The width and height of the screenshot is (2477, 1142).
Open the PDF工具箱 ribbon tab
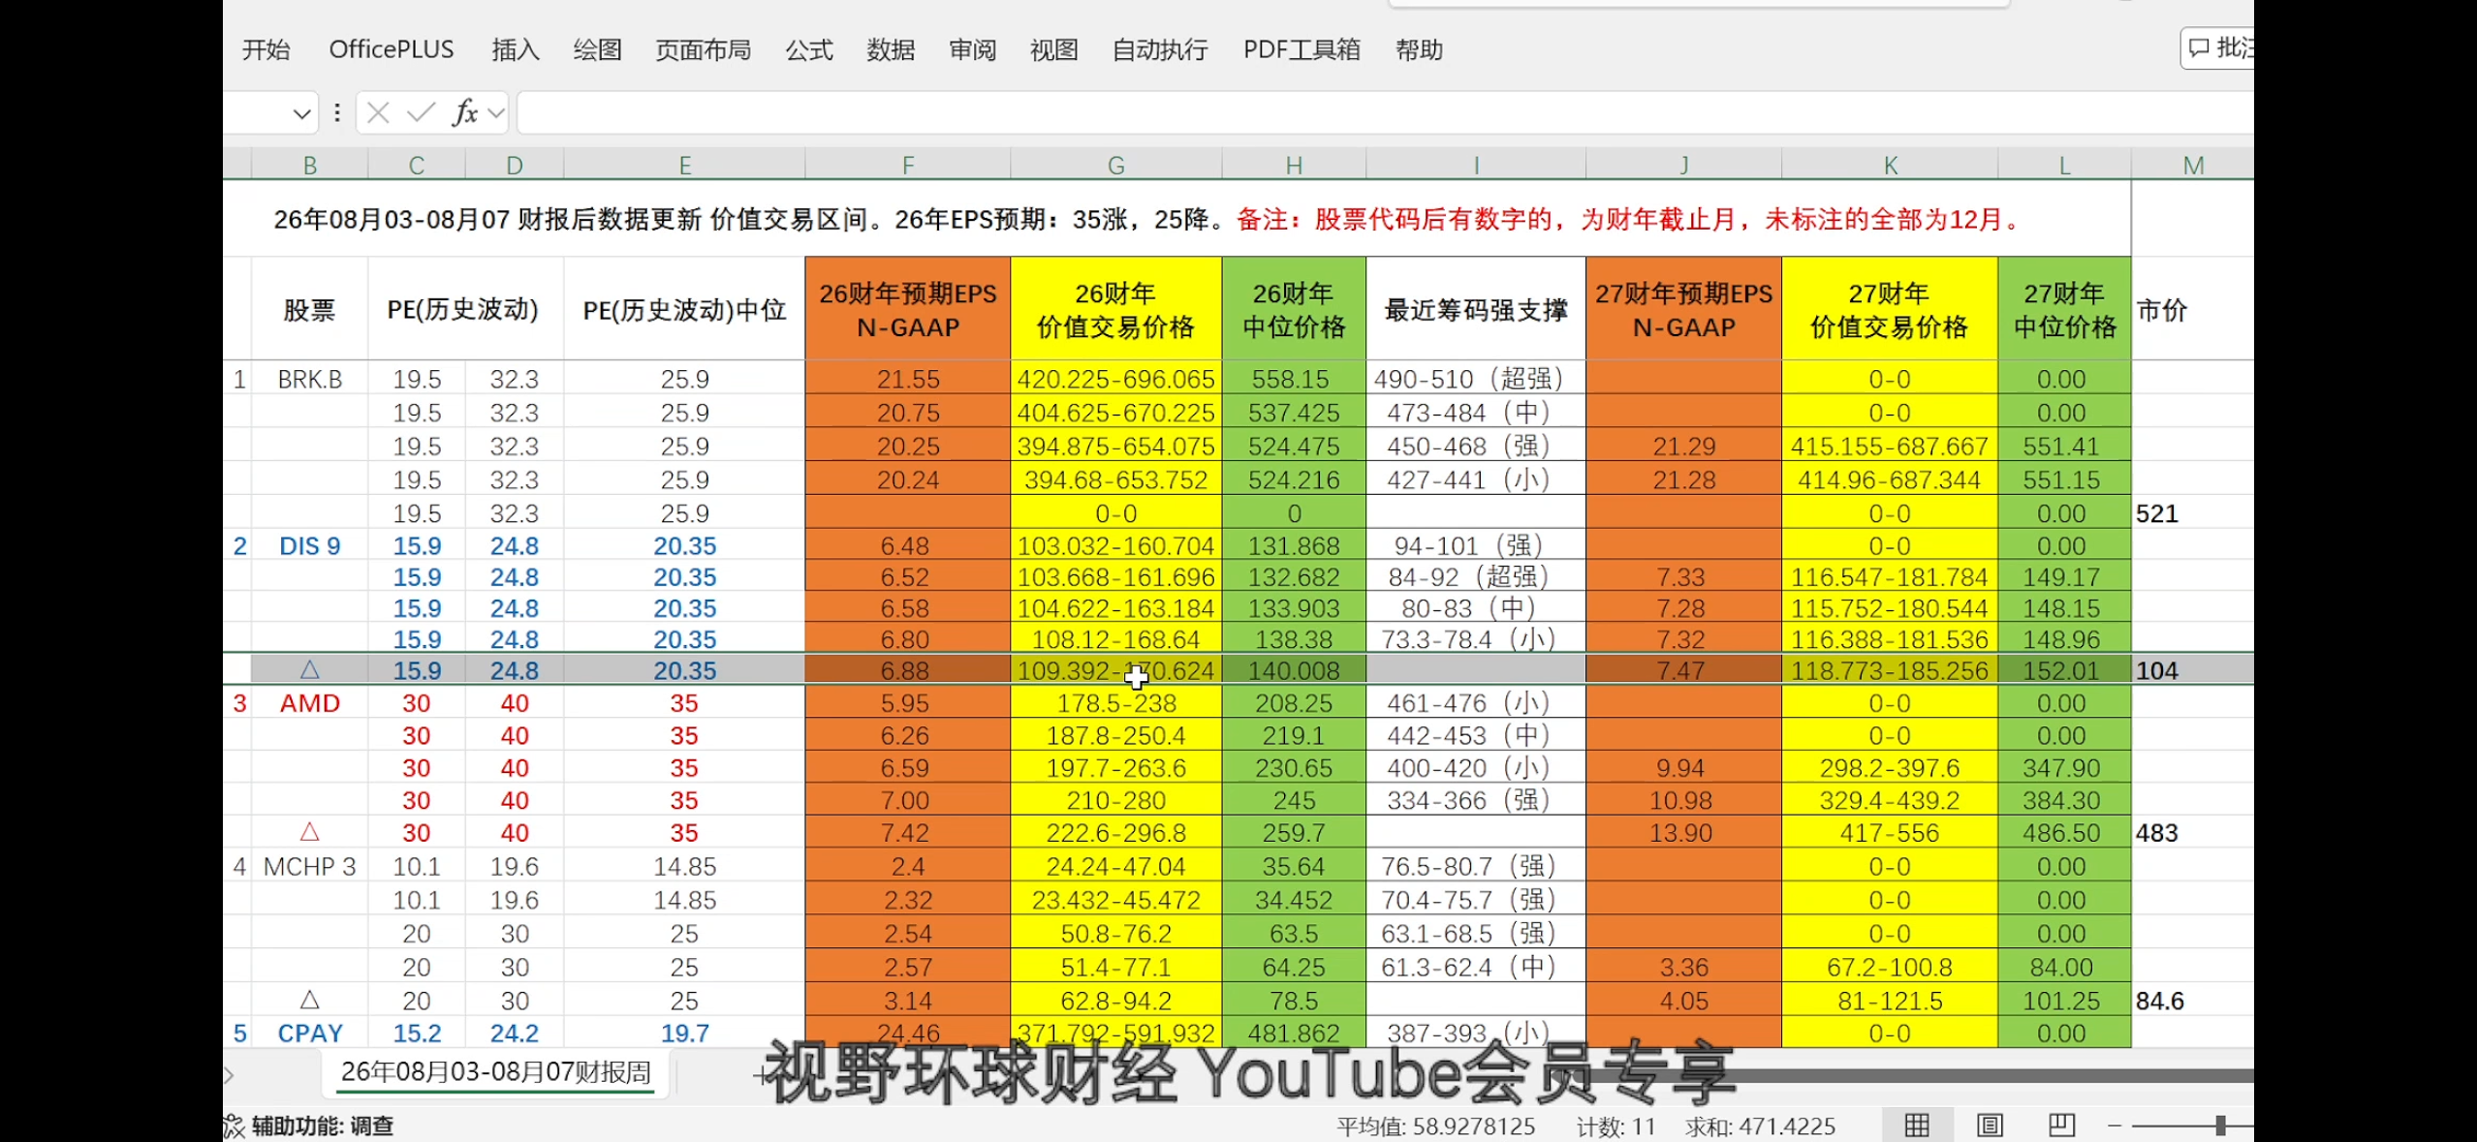coord(1301,50)
